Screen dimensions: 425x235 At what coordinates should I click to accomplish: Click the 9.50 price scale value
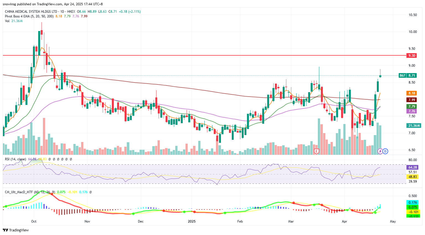[412, 49]
